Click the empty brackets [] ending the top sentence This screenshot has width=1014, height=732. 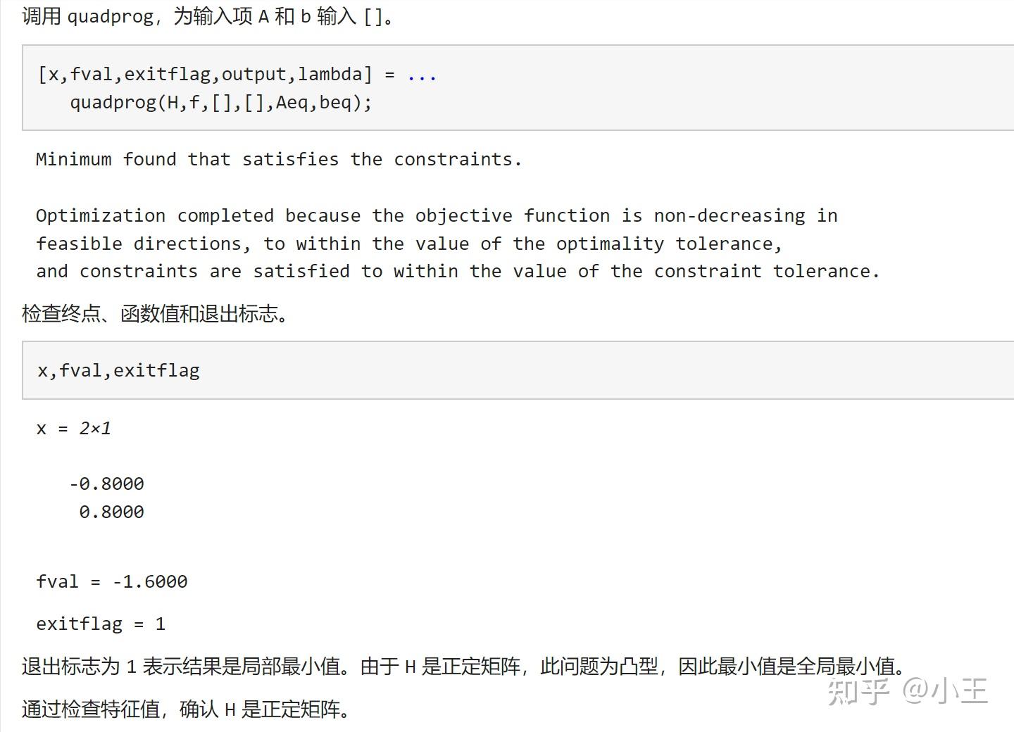tap(373, 16)
